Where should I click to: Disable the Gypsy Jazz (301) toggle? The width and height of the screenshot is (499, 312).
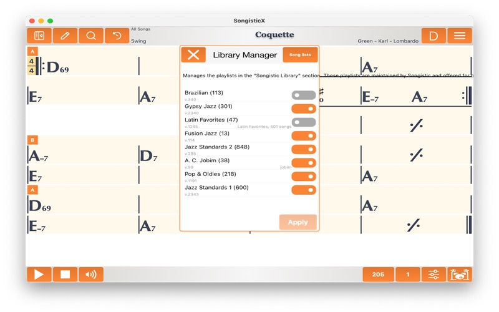[304, 109]
